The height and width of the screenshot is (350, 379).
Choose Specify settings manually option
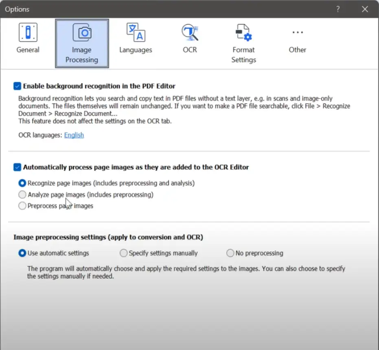tap(124, 253)
